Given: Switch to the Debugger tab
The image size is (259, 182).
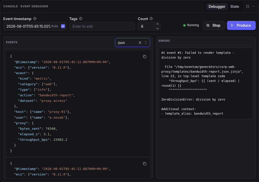Looking at the screenshot, I should 217,7.
